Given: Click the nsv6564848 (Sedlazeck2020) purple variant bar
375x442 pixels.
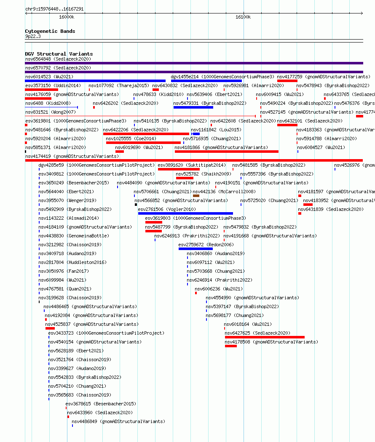Looking at the screenshot, I should click(x=194, y=63).
